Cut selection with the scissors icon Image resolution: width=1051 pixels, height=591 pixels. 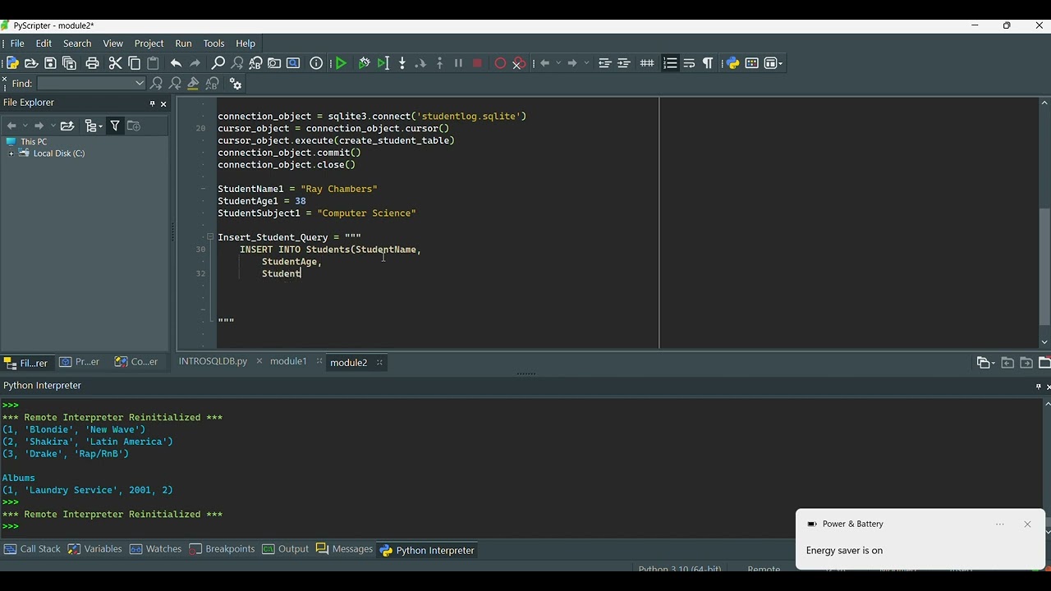point(115,63)
